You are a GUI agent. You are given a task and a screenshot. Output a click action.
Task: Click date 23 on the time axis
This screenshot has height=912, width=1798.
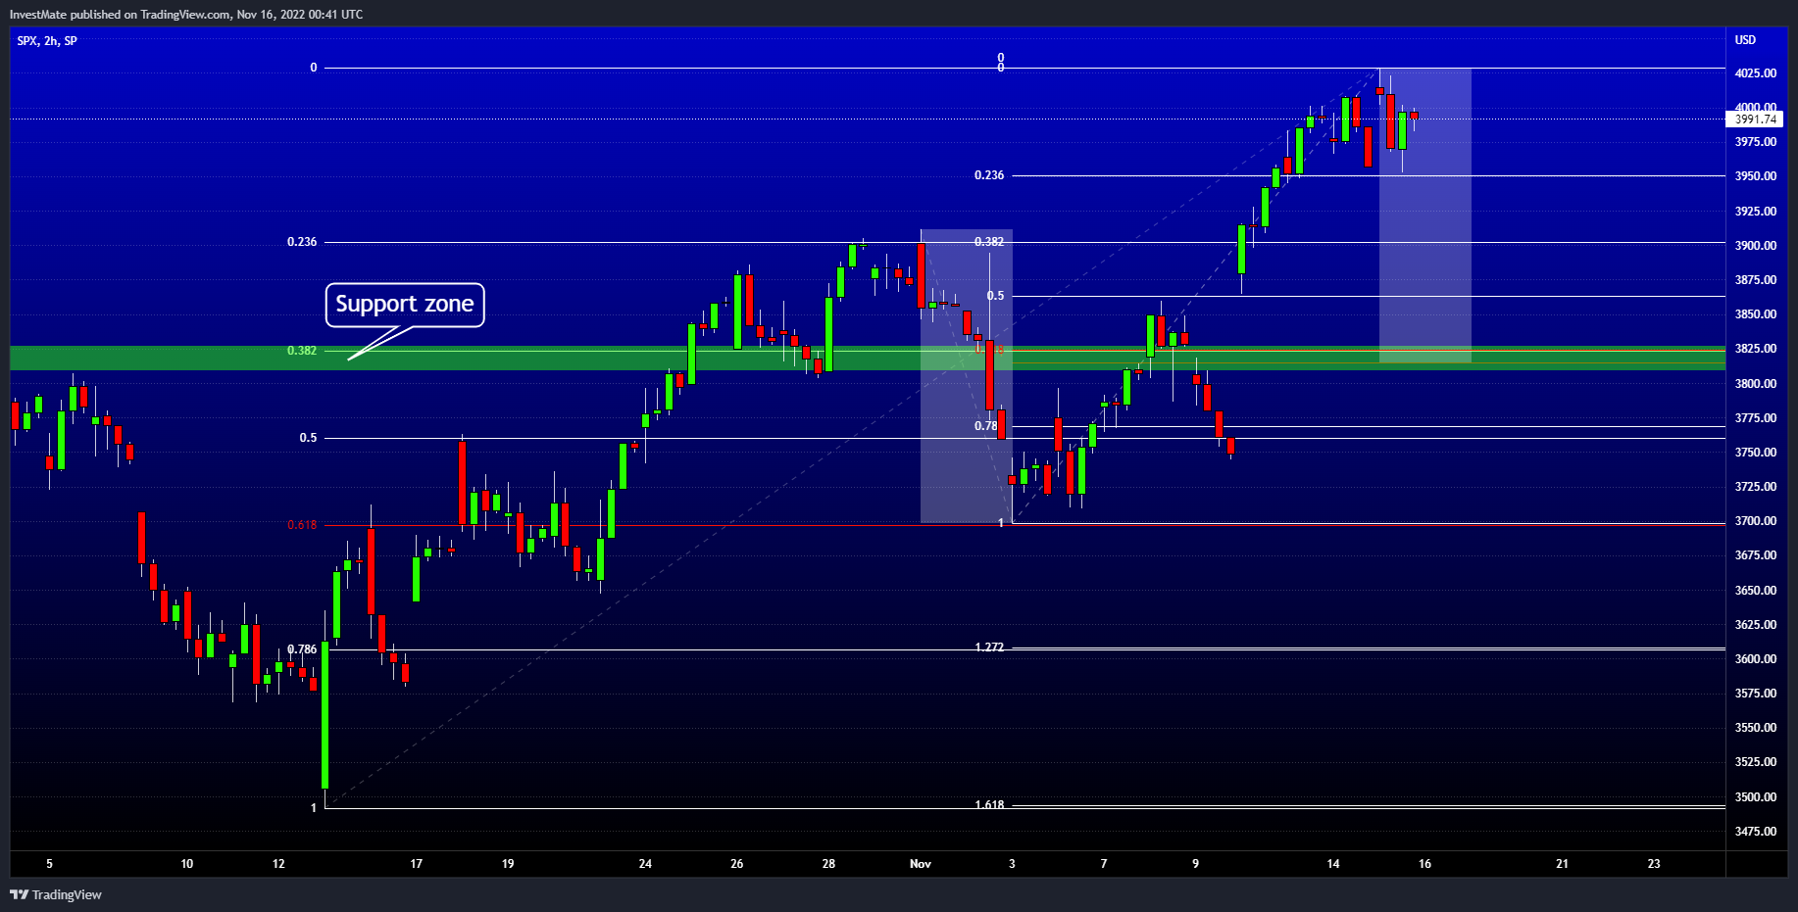click(x=1654, y=864)
